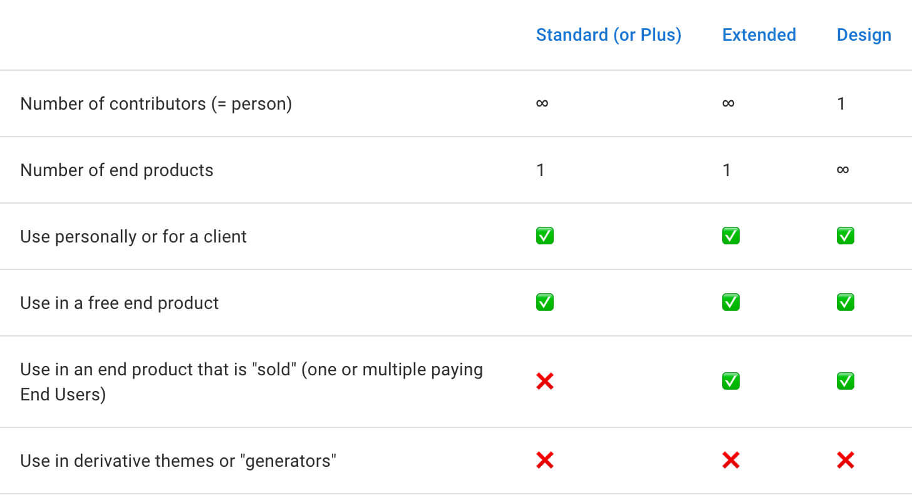Open the Extended license link
The height and width of the screenshot is (495, 912).
point(759,35)
